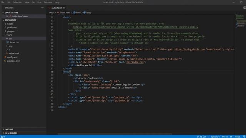The image size is (246, 138).
Task: Open the Explorer more actions ellipsis
Action: point(42,8)
